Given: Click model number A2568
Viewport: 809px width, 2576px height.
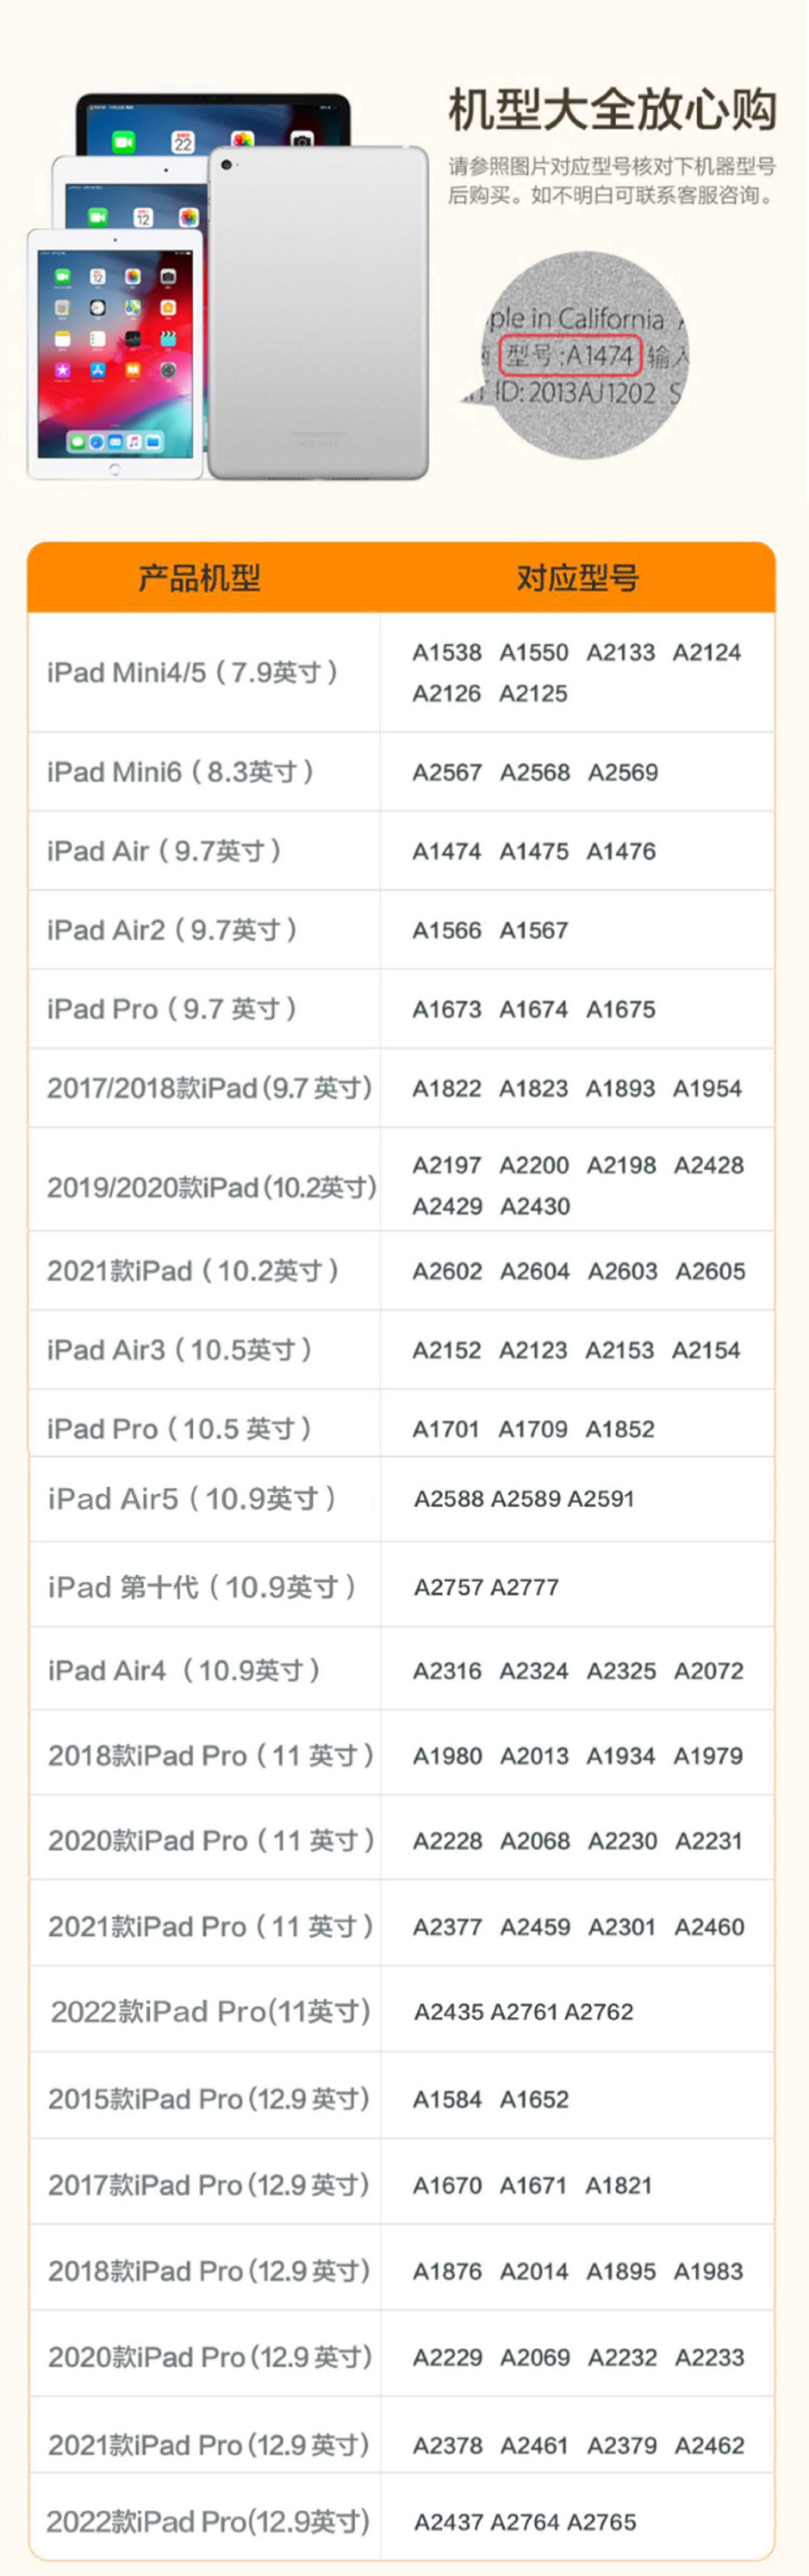Looking at the screenshot, I should coord(536,772).
